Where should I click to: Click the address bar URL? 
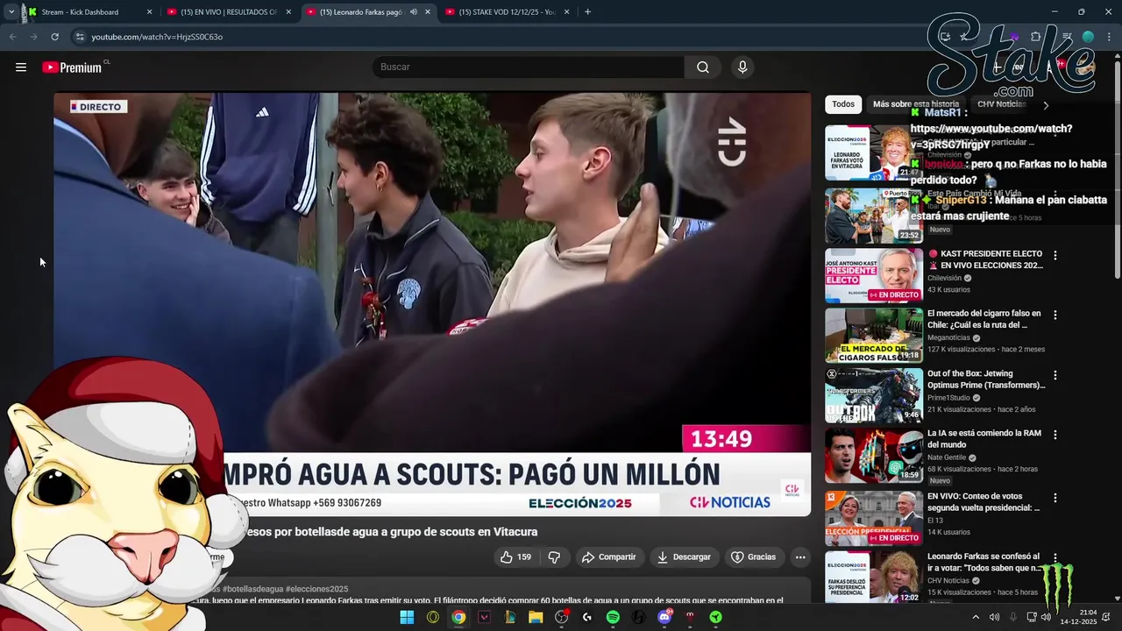pyautogui.click(x=157, y=37)
